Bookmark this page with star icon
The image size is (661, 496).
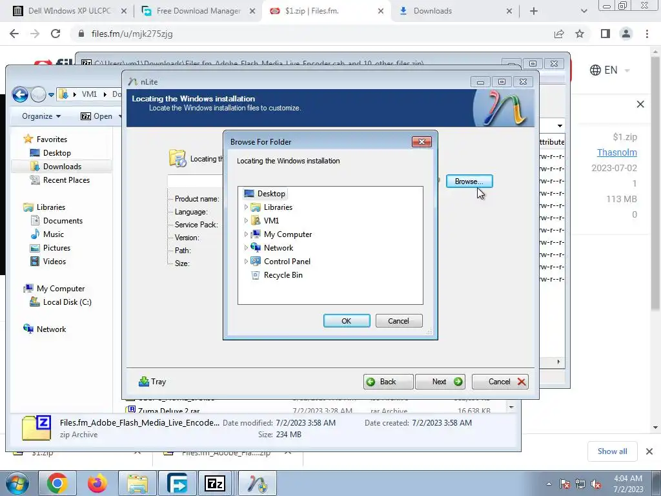580,34
